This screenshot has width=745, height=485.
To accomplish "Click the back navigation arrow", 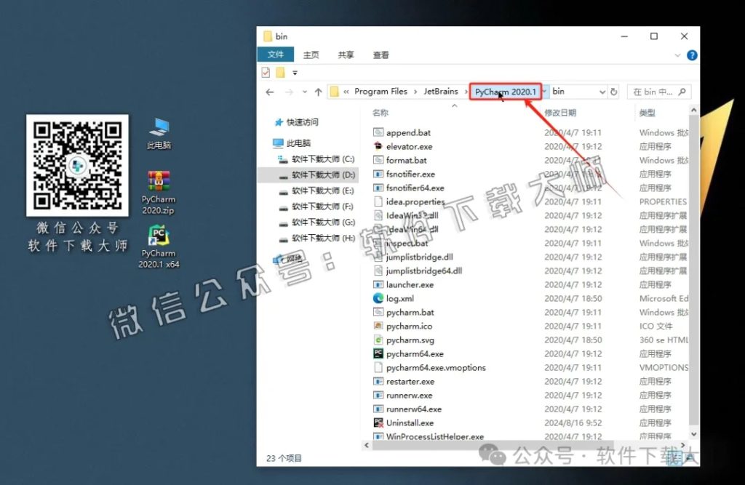I will [269, 93].
